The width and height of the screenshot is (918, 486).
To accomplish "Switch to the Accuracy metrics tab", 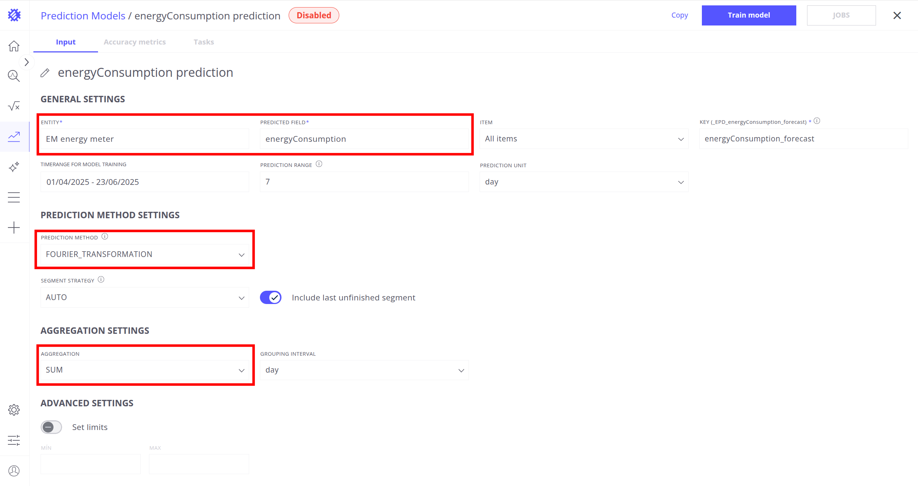I will pos(135,42).
